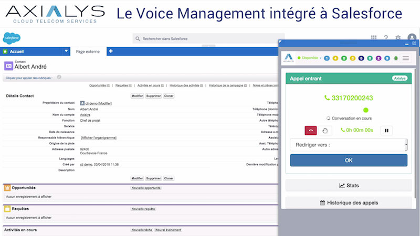
Task: Confirm redirect with the OK button
Action: pos(349,160)
